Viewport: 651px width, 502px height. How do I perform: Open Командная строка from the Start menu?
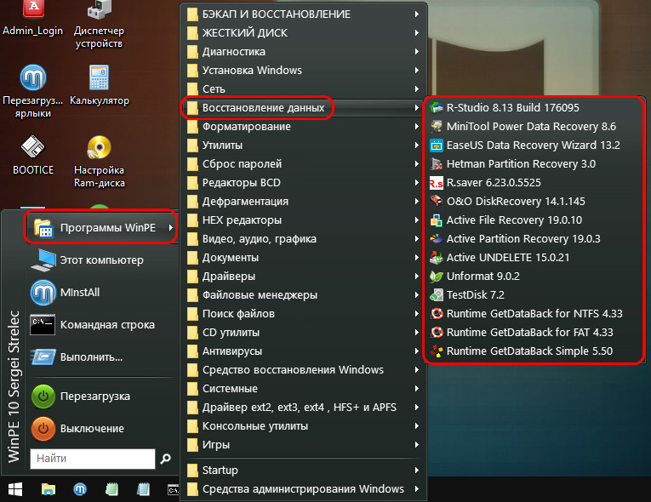click(102, 325)
